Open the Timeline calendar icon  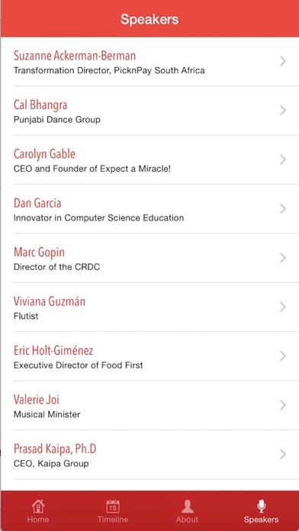(x=113, y=507)
